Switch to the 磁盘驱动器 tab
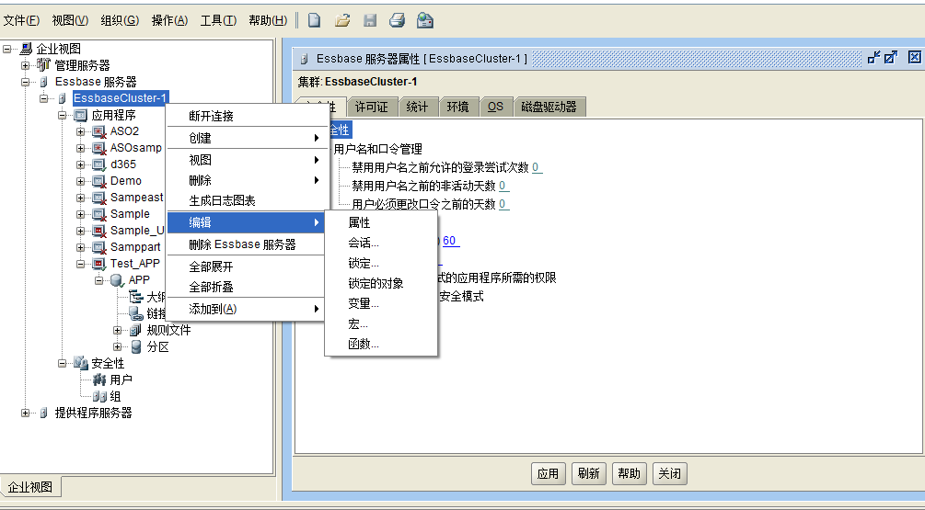The image size is (925, 510). (x=549, y=107)
